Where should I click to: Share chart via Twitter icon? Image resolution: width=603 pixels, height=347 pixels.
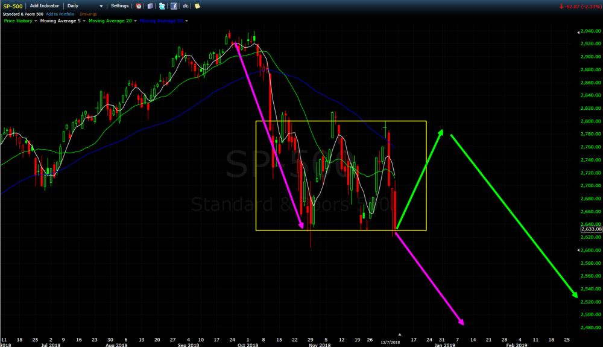[x=162, y=5]
